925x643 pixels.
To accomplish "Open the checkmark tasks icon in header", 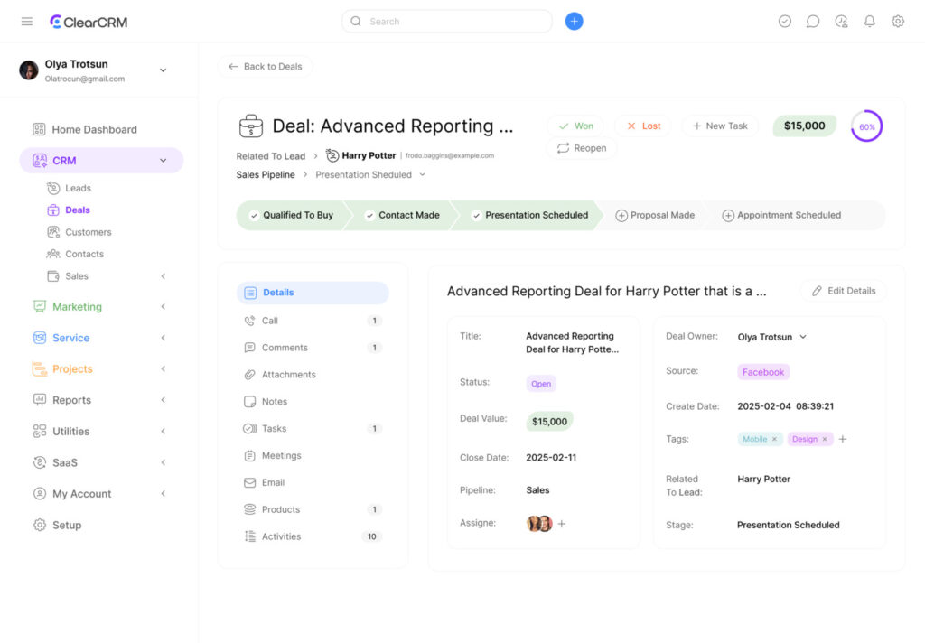I will tap(785, 22).
